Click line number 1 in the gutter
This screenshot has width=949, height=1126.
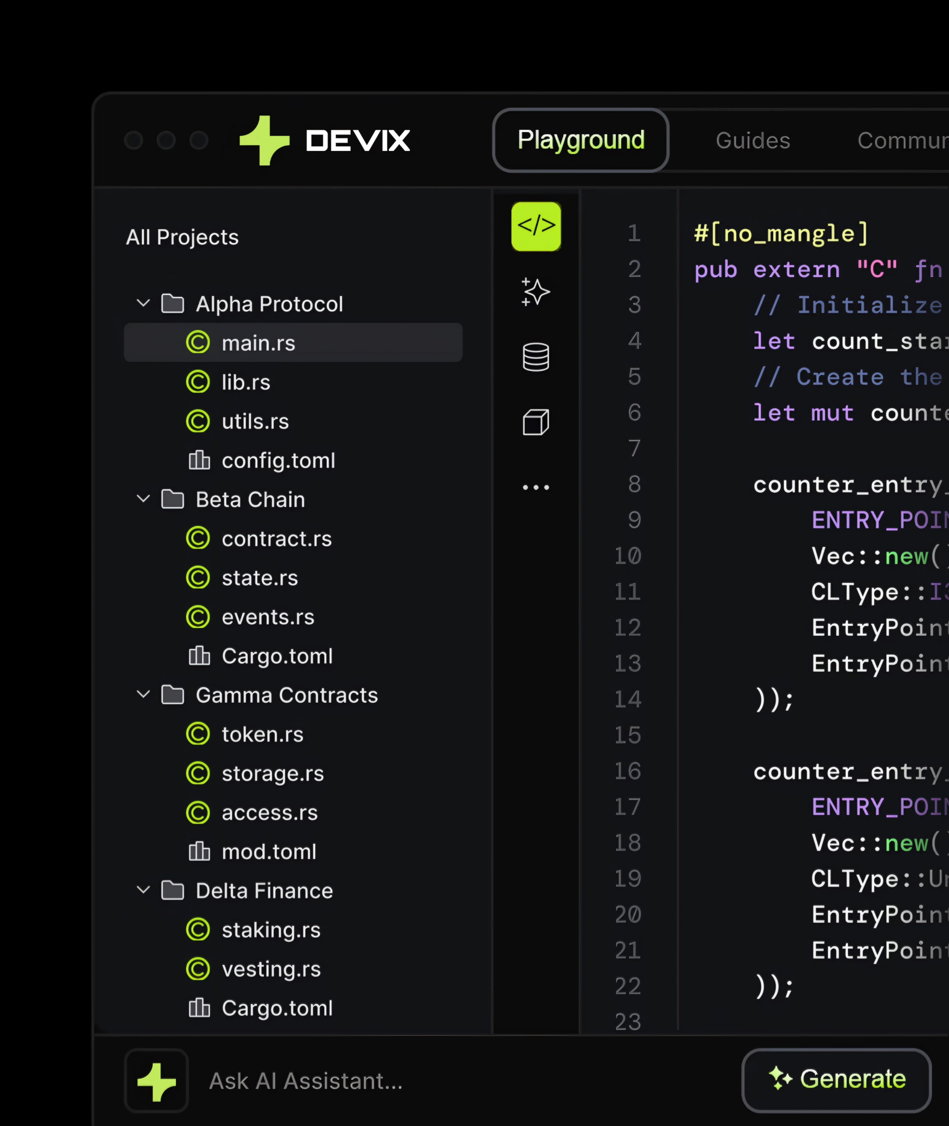coord(634,233)
